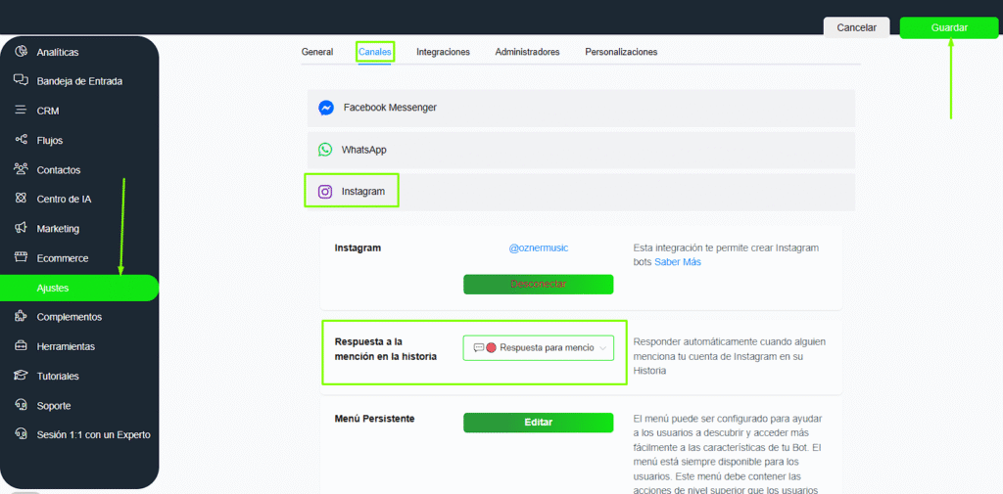The height and width of the screenshot is (494, 1003).
Task: Click the Analíticas pie chart icon
Action: click(x=21, y=52)
